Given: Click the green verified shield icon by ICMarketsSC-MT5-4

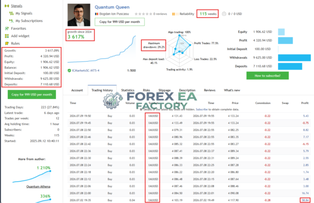Looking at the screenshot, I should click(69, 70).
